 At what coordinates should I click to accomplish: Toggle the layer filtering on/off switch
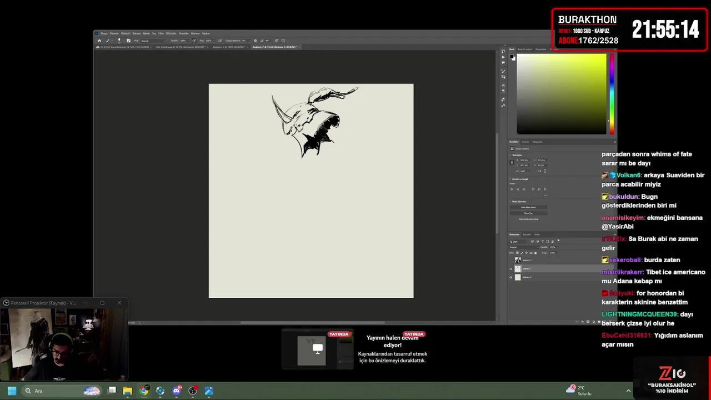[x=558, y=241]
